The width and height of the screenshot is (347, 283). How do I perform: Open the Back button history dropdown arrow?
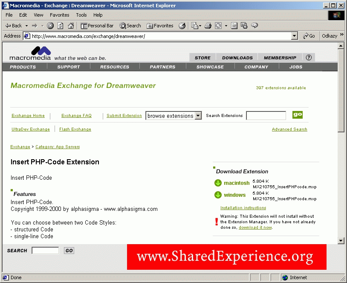tap(26, 26)
